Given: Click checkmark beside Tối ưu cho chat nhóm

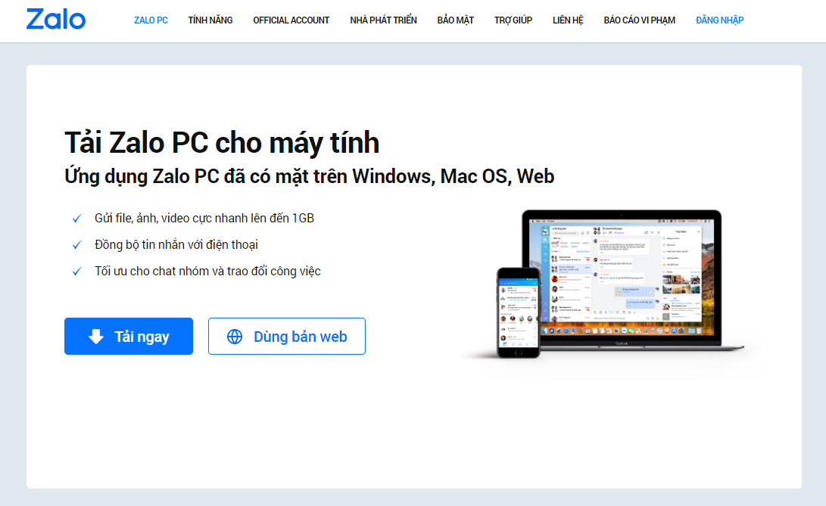Looking at the screenshot, I should tap(77, 272).
